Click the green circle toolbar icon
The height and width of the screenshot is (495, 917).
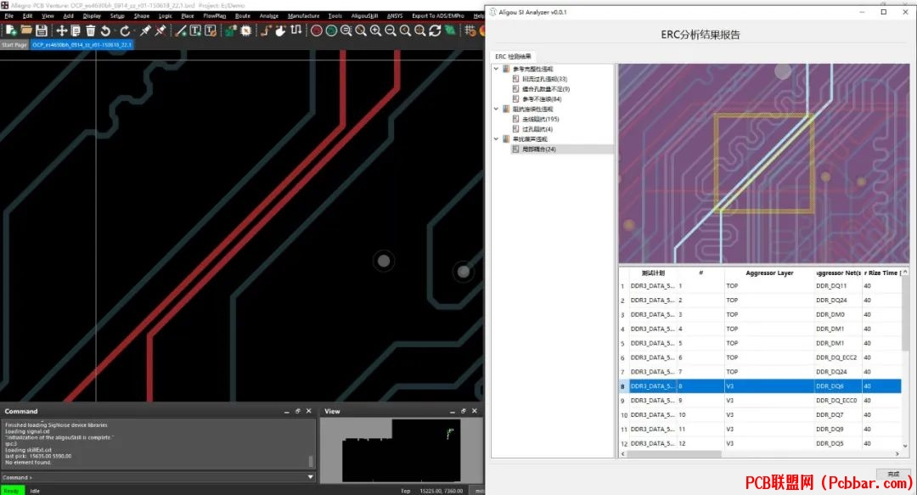tap(331, 31)
